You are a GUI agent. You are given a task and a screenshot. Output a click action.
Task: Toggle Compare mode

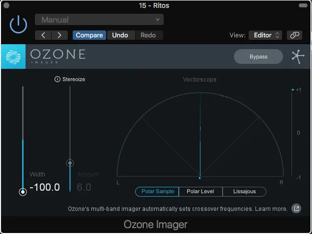(89, 35)
